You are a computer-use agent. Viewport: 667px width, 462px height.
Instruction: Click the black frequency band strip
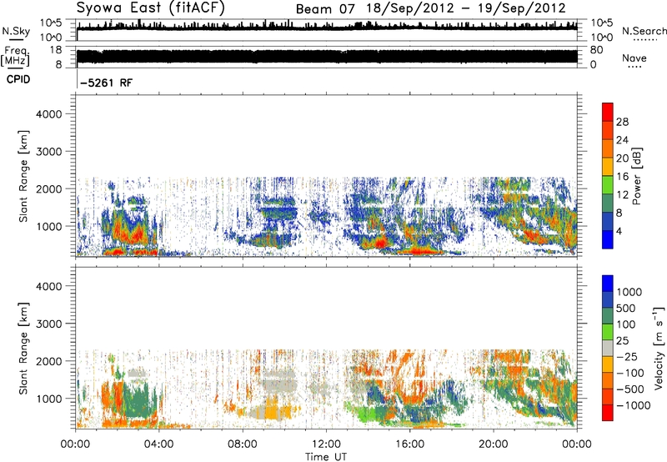coord(327,57)
